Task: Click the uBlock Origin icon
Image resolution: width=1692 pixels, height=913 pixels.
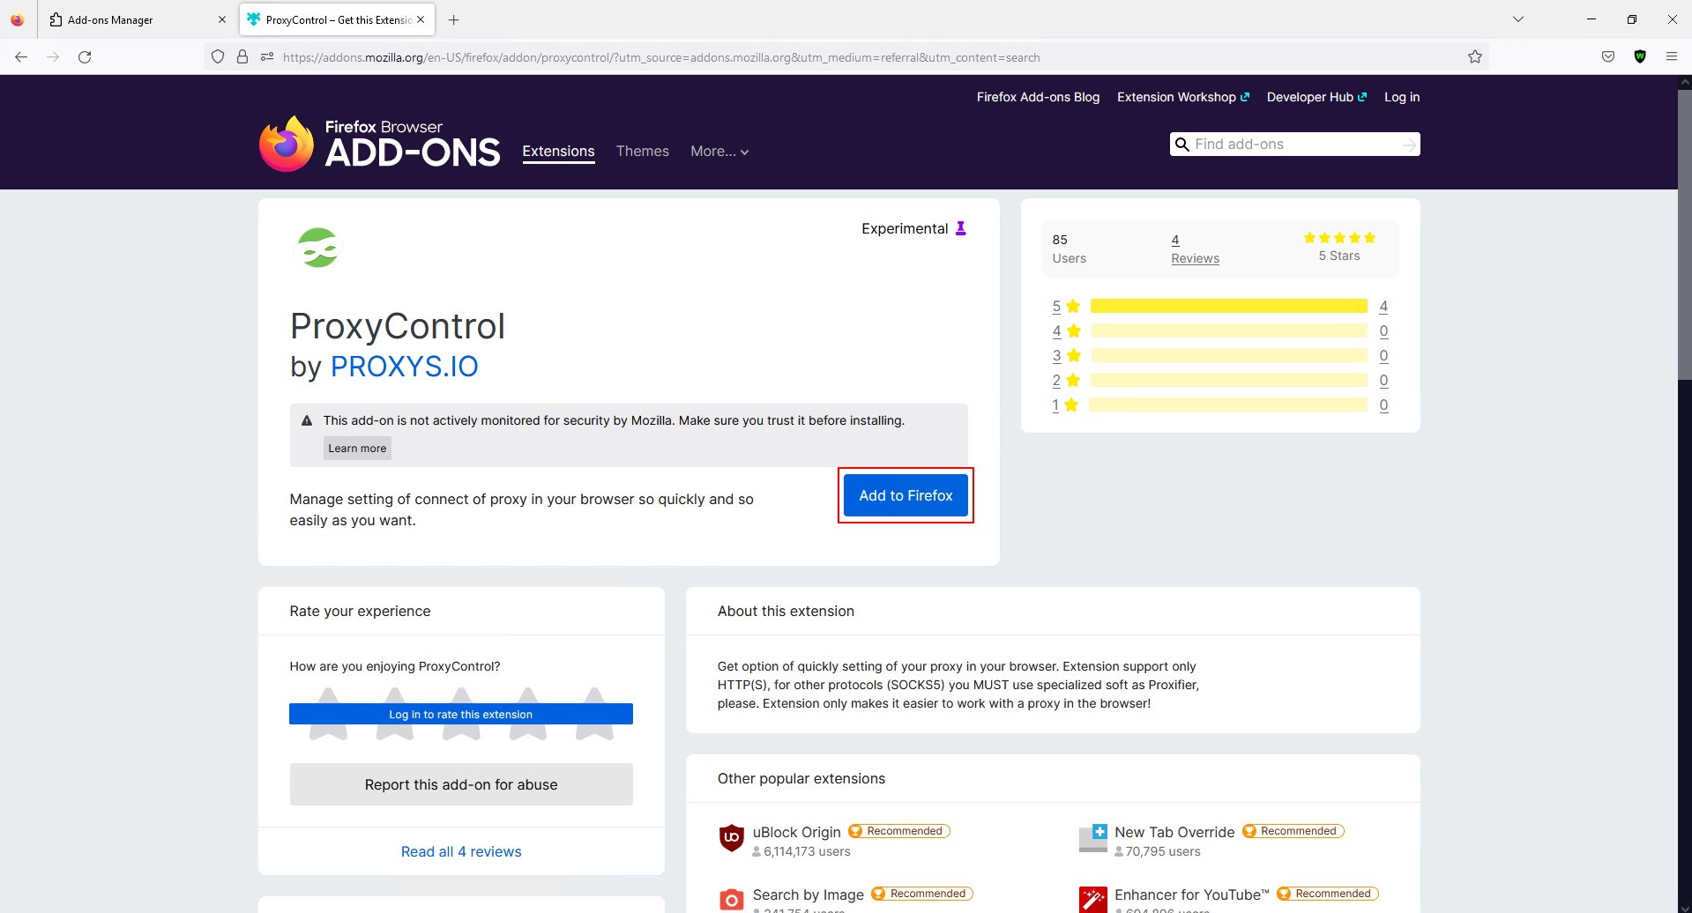Action: click(x=732, y=838)
